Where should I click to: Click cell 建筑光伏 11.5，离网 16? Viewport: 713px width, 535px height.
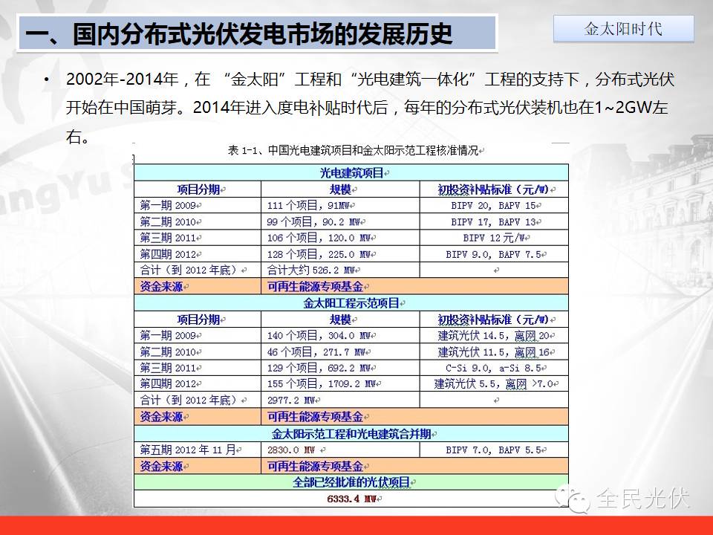(495, 352)
